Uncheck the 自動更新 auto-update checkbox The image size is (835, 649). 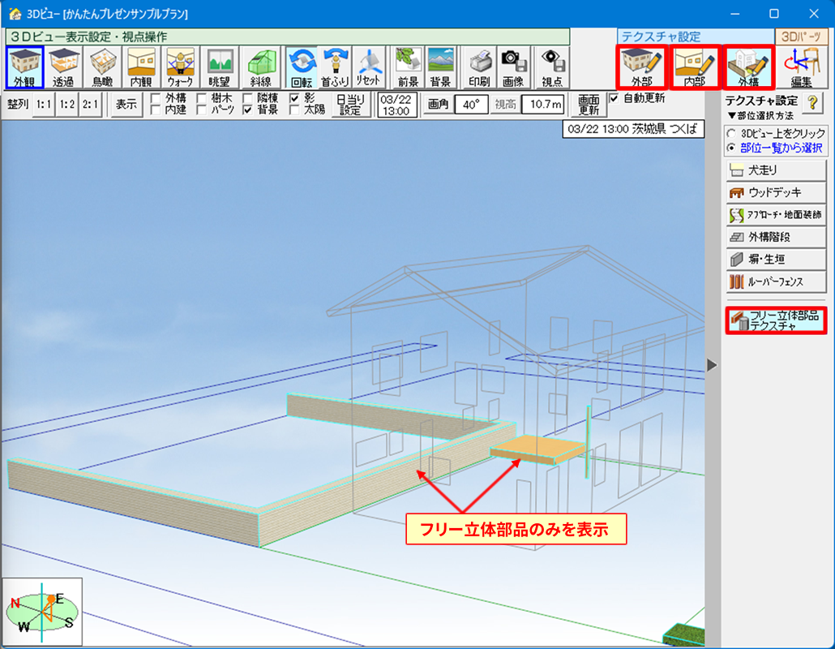[614, 98]
